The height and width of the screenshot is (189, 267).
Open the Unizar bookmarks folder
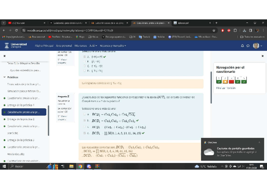93,37
